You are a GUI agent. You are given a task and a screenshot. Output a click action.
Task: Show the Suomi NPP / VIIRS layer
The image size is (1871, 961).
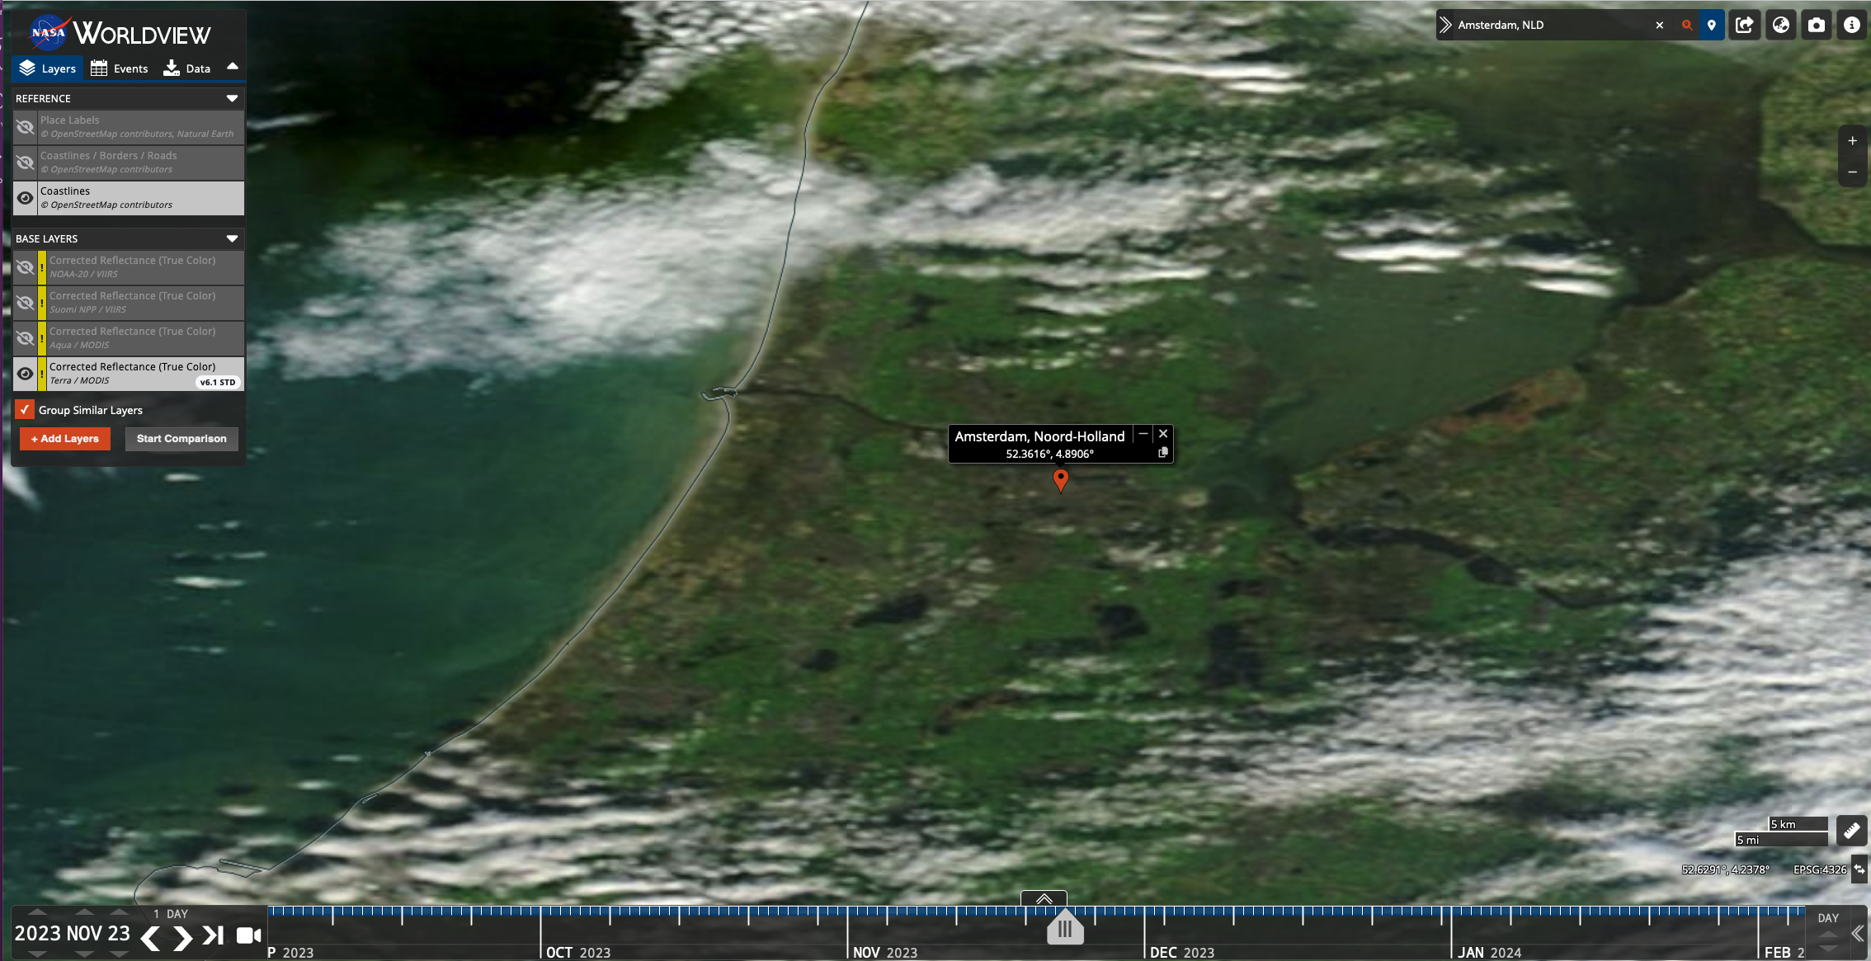26,303
